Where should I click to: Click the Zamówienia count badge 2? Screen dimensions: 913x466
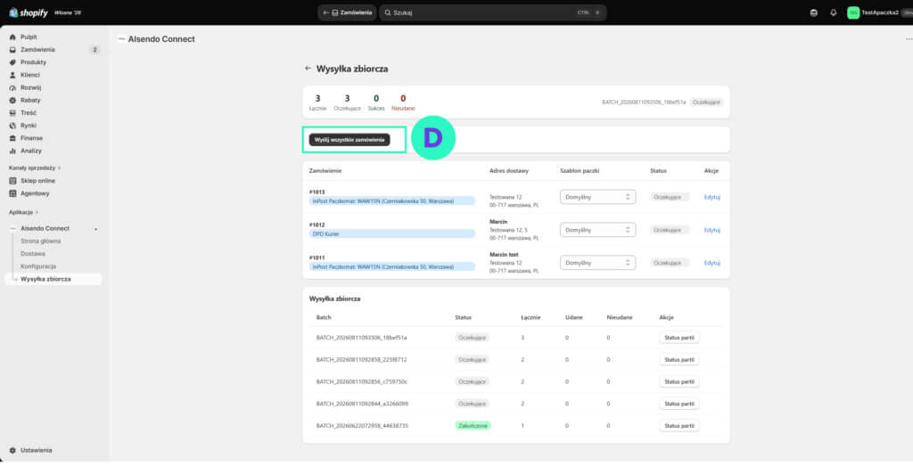[95, 50]
